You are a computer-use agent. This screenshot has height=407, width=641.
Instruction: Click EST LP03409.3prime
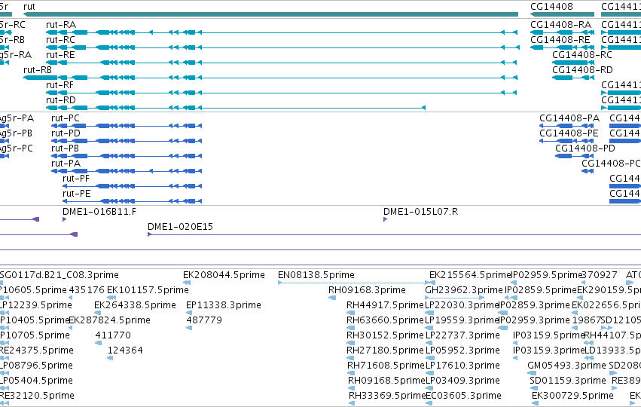462,381
